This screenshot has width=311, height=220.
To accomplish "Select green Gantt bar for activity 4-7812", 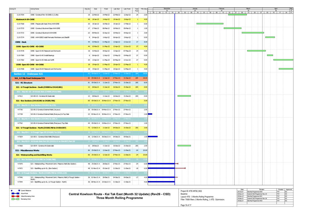I will (x=184, y=96).
